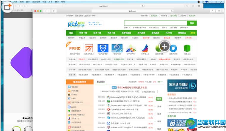
Task: Go back in the pc6.com window
Action: click(x=45, y=11)
